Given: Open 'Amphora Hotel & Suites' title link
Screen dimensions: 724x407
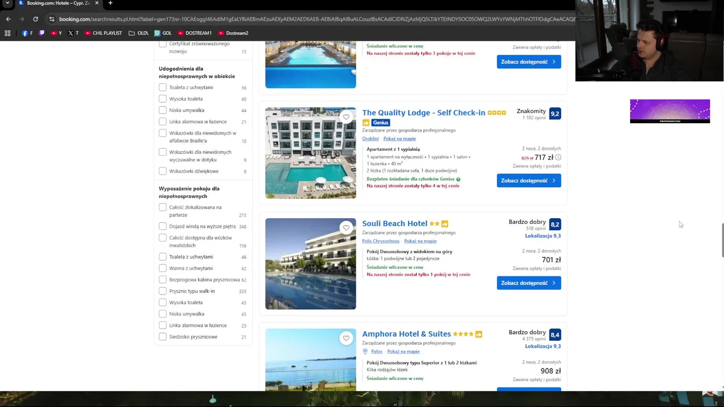Looking at the screenshot, I should tap(407, 334).
